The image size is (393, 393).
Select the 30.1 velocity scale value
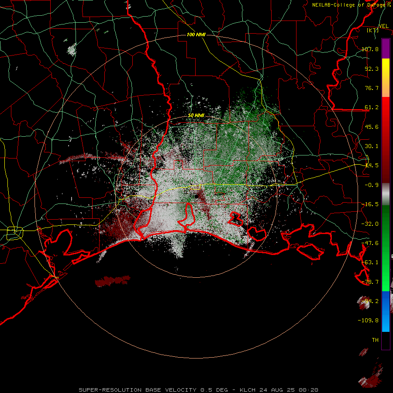(x=372, y=146)
